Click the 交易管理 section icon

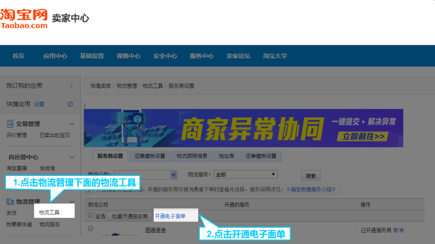click(x=10, y=124)
